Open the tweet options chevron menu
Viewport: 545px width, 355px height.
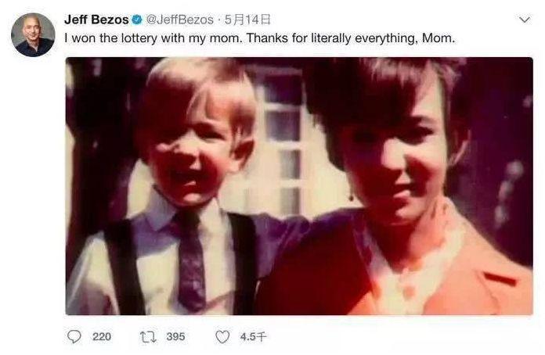[x=525, y=20]
